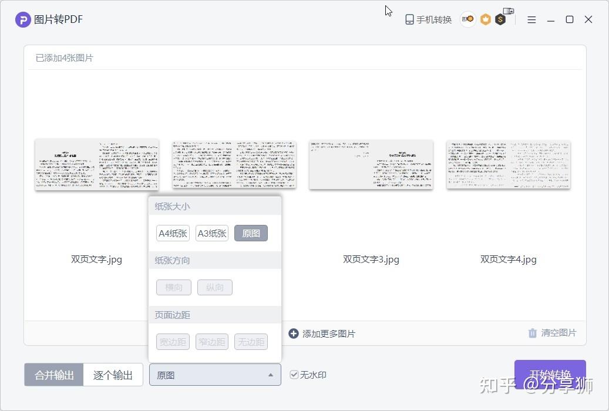Viewport: 609px width, 411px height.
Task: Click the round user avatar icon
Action: (x=468, y=19)
